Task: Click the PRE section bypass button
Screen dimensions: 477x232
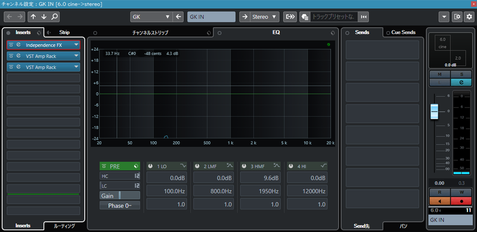Action: tap(104, 166)
